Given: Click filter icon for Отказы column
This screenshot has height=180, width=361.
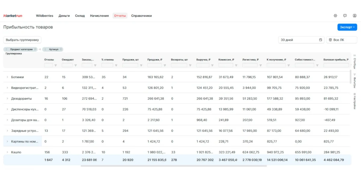Looking at the screenshot, I should coord(56,65).
